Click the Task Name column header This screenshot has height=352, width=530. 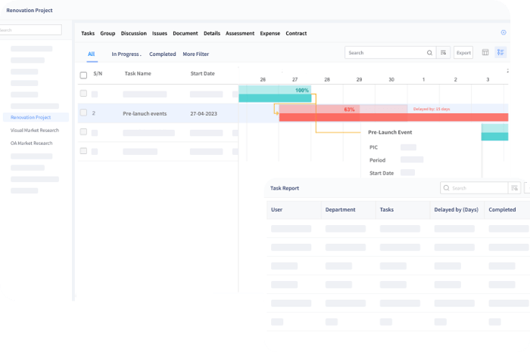pos(138,73)
